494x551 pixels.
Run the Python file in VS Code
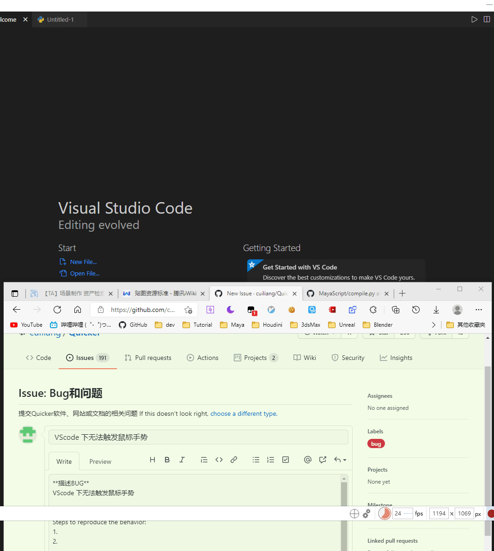474,19
